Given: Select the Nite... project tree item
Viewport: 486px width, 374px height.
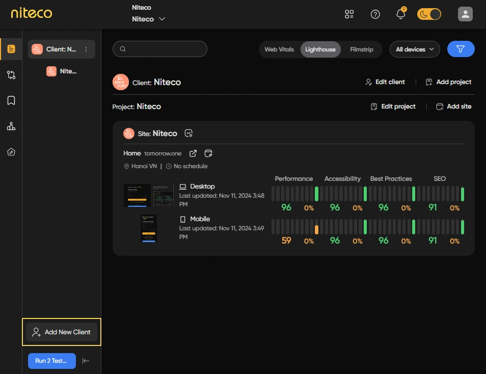Looking at the screenshot, I should pyautogui.click(x=62, y=71).
